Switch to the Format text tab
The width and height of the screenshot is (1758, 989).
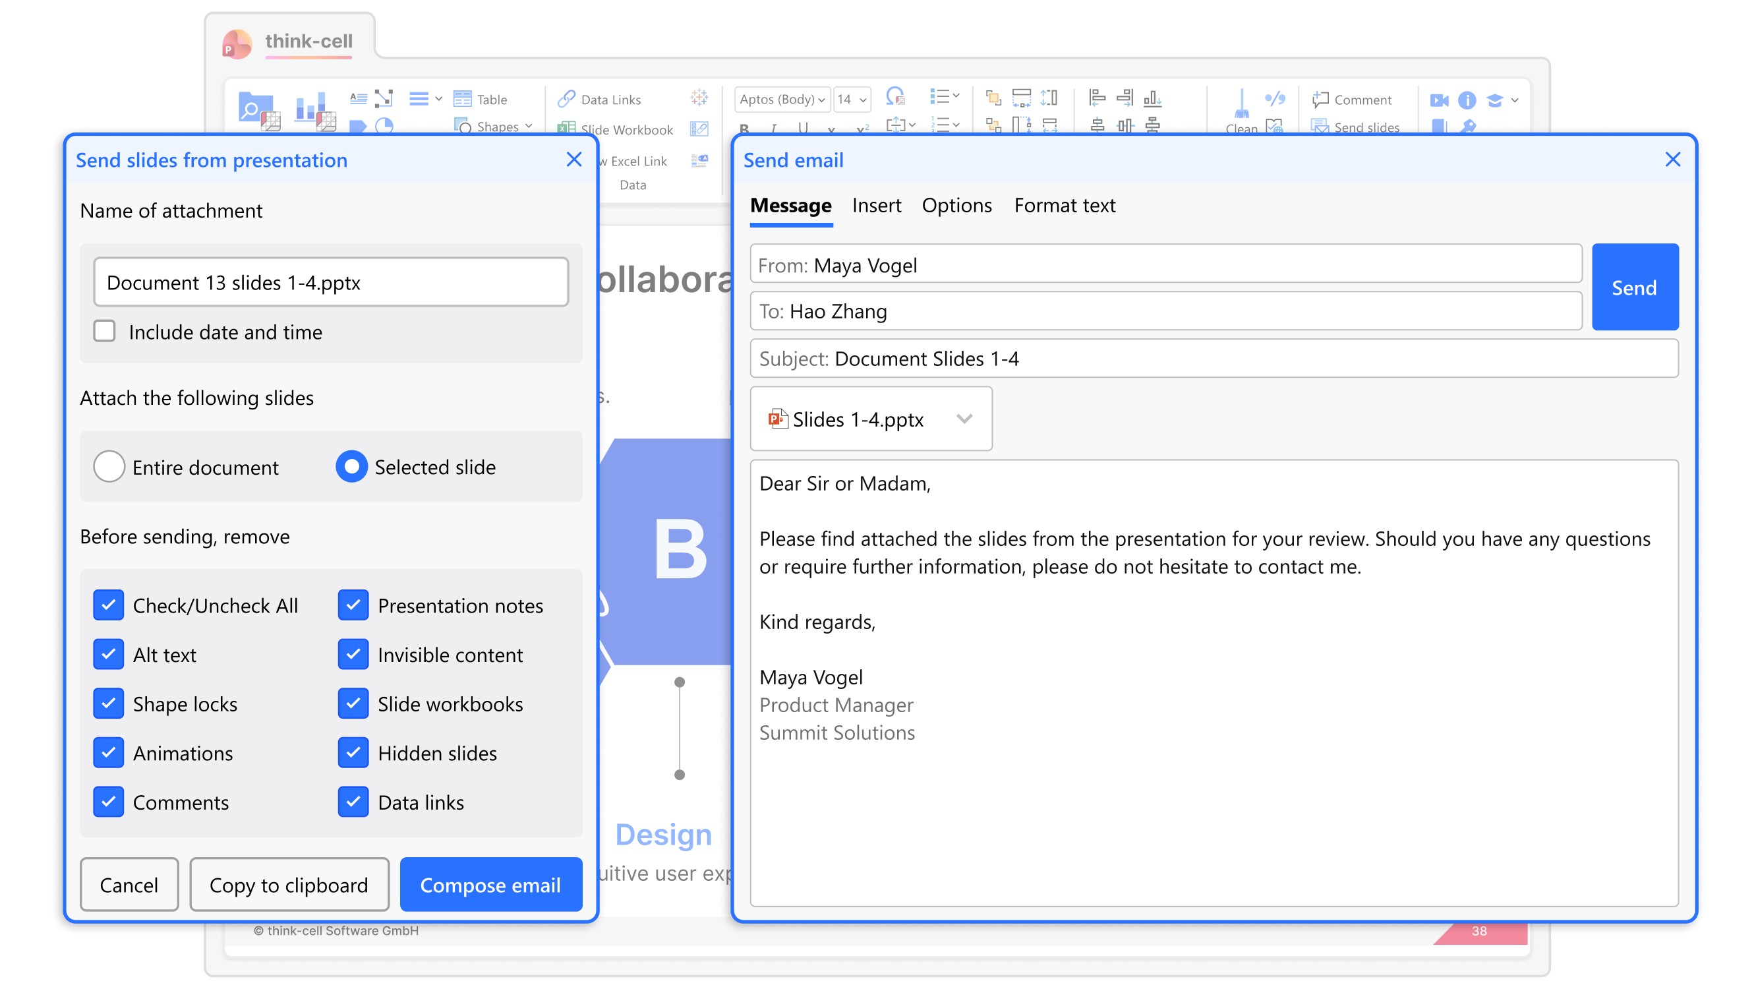coord(1064,206)
